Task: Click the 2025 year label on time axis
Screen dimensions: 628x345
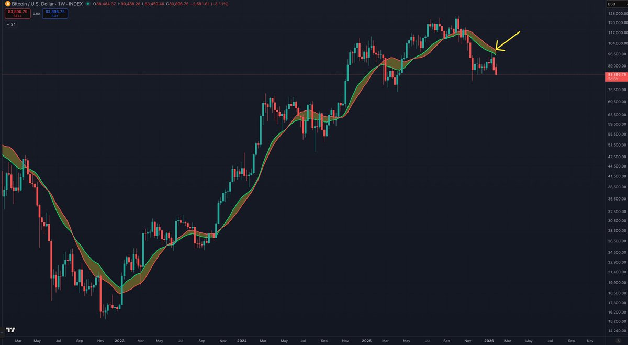Action: [366, 341]
